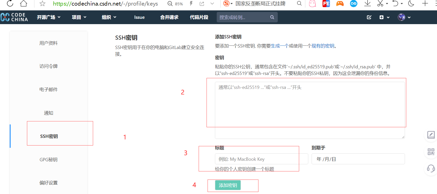
Task: Select SSH密钥 in the sidebar
Action: [x=49, y=136]
